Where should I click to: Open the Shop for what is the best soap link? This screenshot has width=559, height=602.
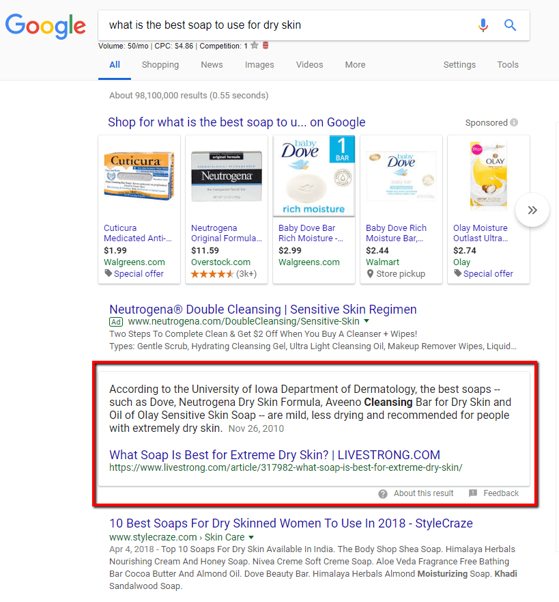pyautogui.click(x=237, y=122)
